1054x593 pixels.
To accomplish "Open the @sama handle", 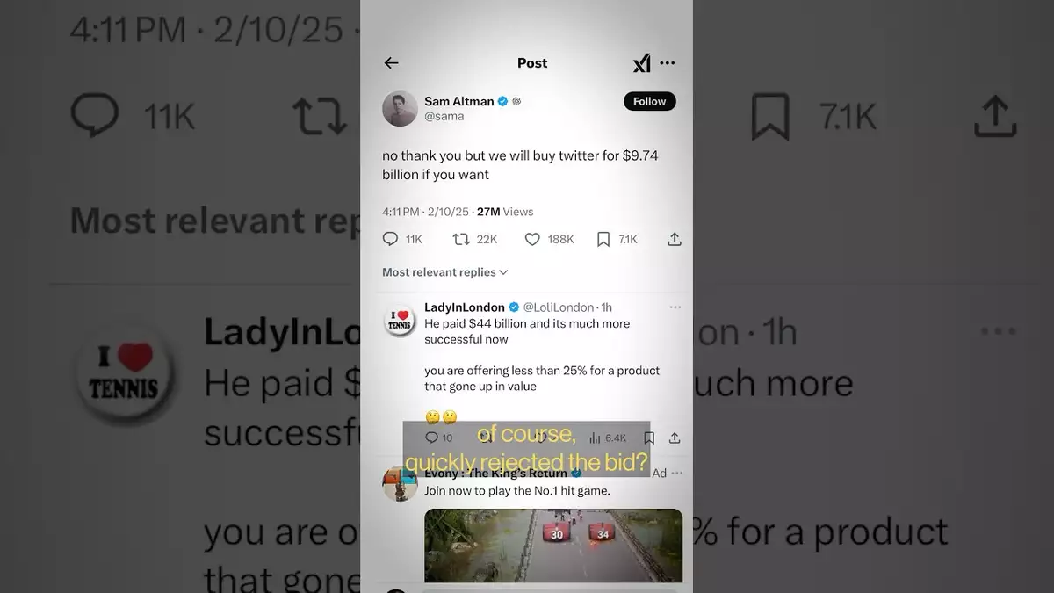I will click(444, 116).
